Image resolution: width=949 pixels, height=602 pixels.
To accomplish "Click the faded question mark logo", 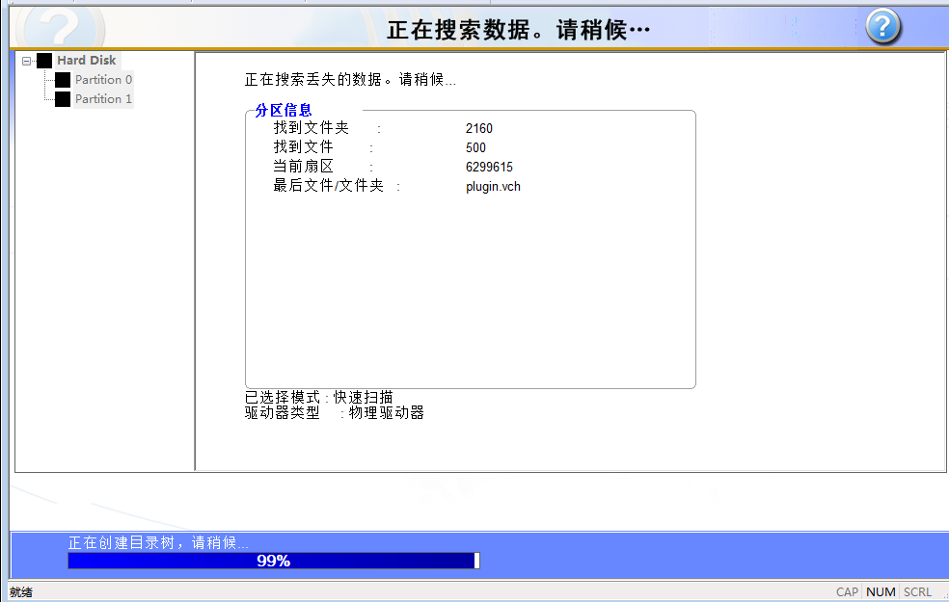I will pyautogui.click(x=60, y=27).
